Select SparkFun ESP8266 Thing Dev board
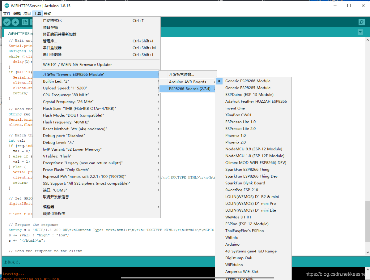The width and height of the screenshot is (370, 280). coord(253,176)
